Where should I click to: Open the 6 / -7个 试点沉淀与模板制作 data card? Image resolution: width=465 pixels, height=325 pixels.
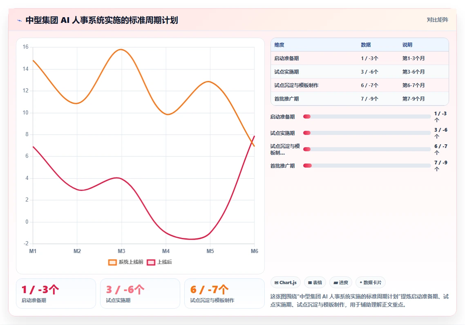224,294
